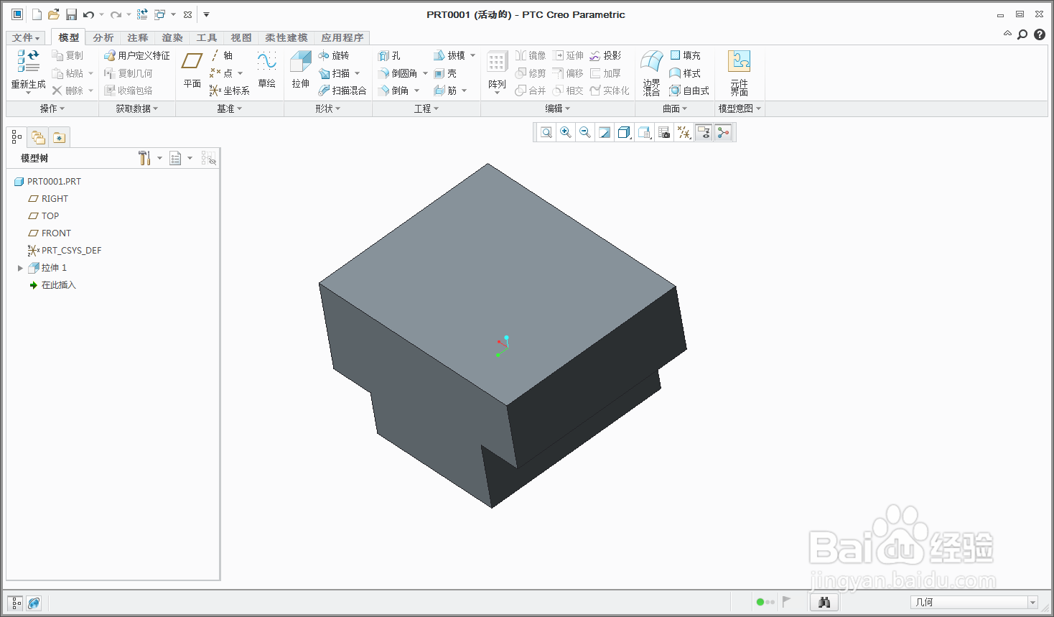
Task: Undo the last action
Action: click(89, 14)
